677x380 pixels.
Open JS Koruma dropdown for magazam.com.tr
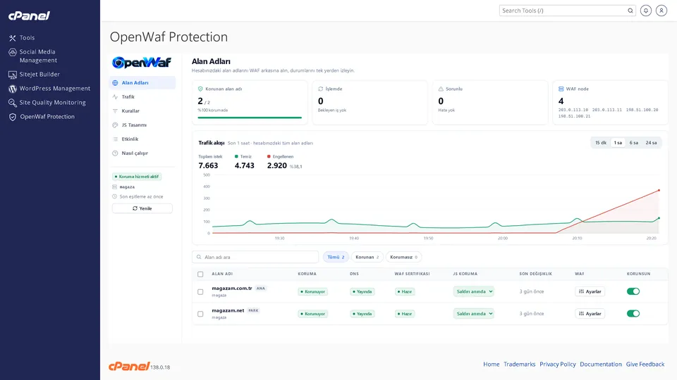coord(474,291)
